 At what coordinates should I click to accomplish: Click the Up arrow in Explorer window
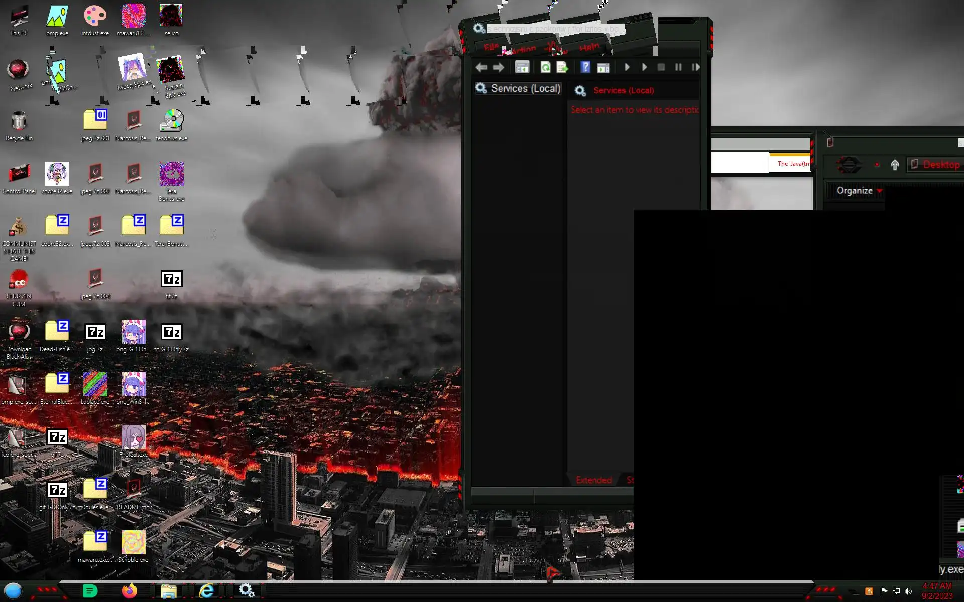(895, 165)
